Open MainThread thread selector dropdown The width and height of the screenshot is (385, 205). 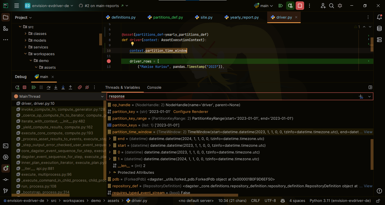[x=102, y=96]
